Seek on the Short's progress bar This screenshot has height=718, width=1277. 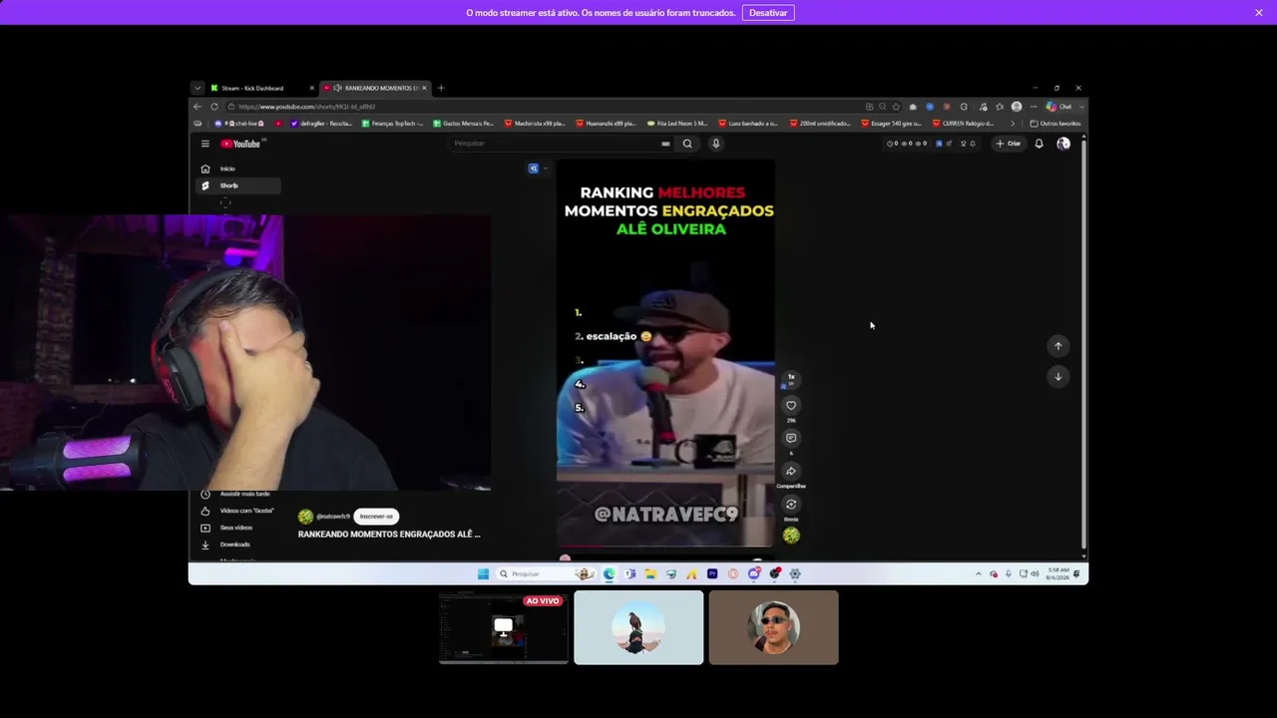pyautogui.click(x=665, y=546)
